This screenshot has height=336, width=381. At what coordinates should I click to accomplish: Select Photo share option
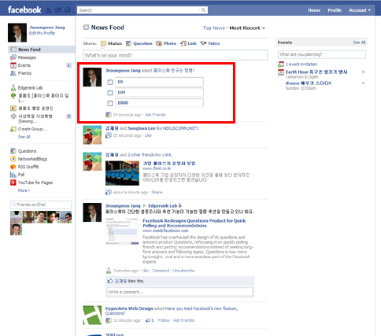pos(166,43)
